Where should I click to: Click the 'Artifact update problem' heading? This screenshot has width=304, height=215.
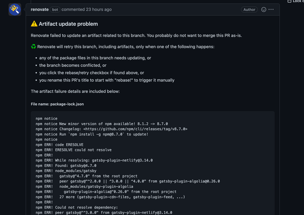click(x=68, y=24)
